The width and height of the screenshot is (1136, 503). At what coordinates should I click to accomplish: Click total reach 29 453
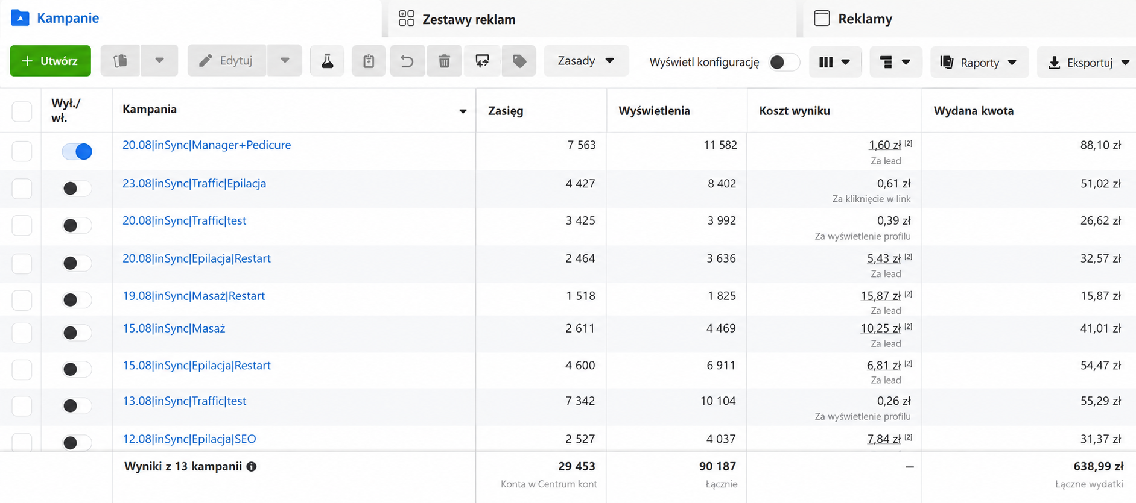[576, 466]
